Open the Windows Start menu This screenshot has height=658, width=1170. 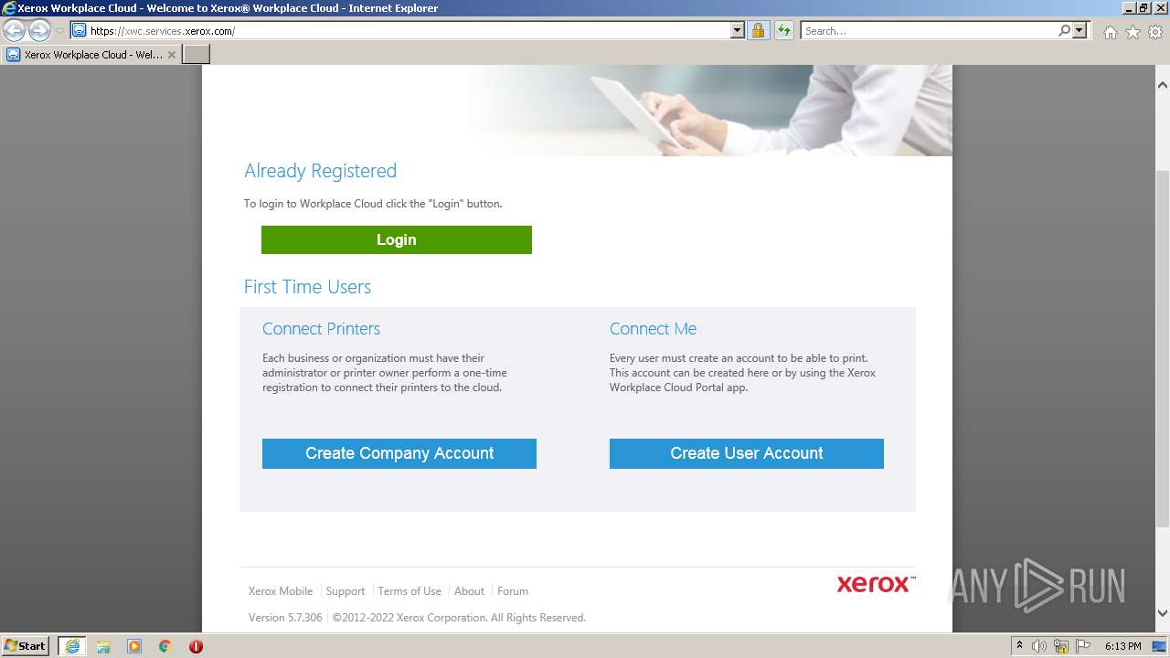tap(25, 646)
